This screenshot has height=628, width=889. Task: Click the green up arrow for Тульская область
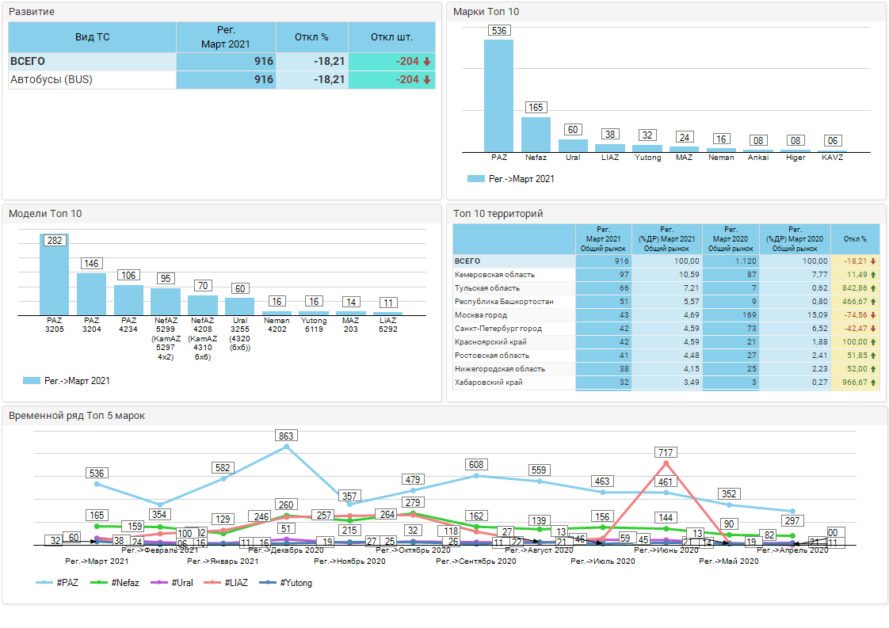pyautogui.click(x=873, y=288)
